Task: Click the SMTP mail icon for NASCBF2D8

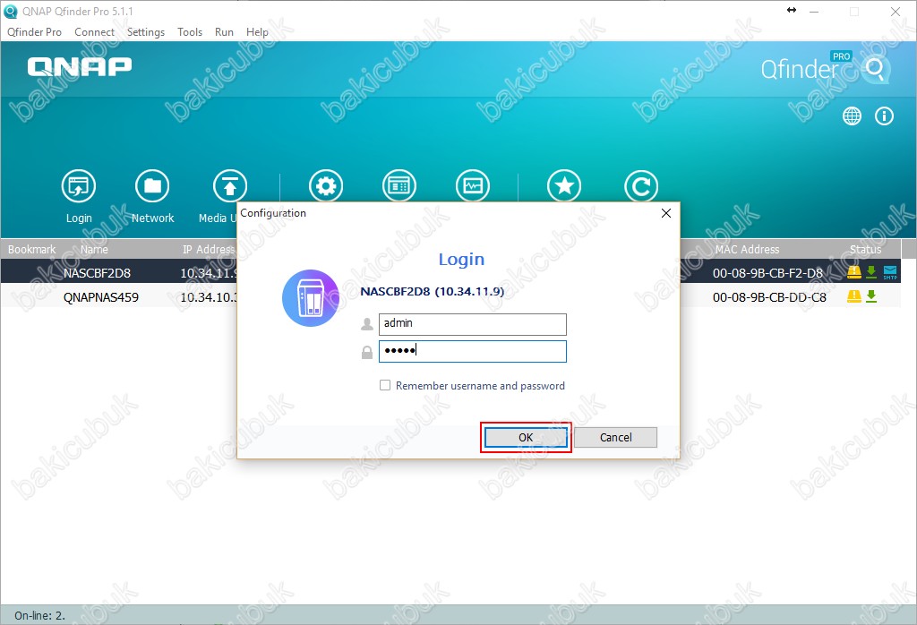Action: click(889, 272)
